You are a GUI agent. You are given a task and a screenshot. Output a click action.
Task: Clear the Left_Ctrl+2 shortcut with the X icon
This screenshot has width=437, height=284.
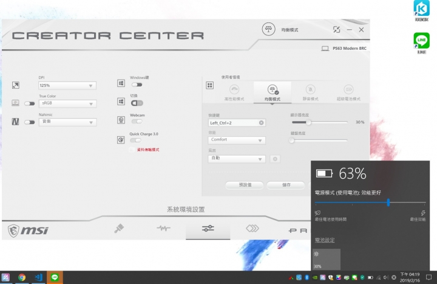coord(261,123)
